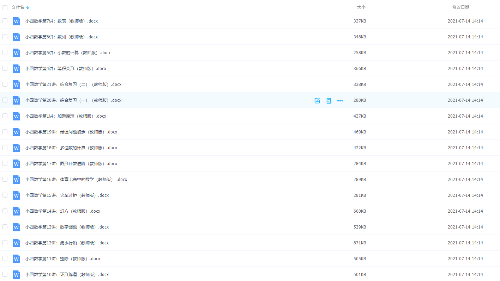The image size is (500, 281).
Task: Toggle the sort arrow next to 文件名
Action: [28, 7]
